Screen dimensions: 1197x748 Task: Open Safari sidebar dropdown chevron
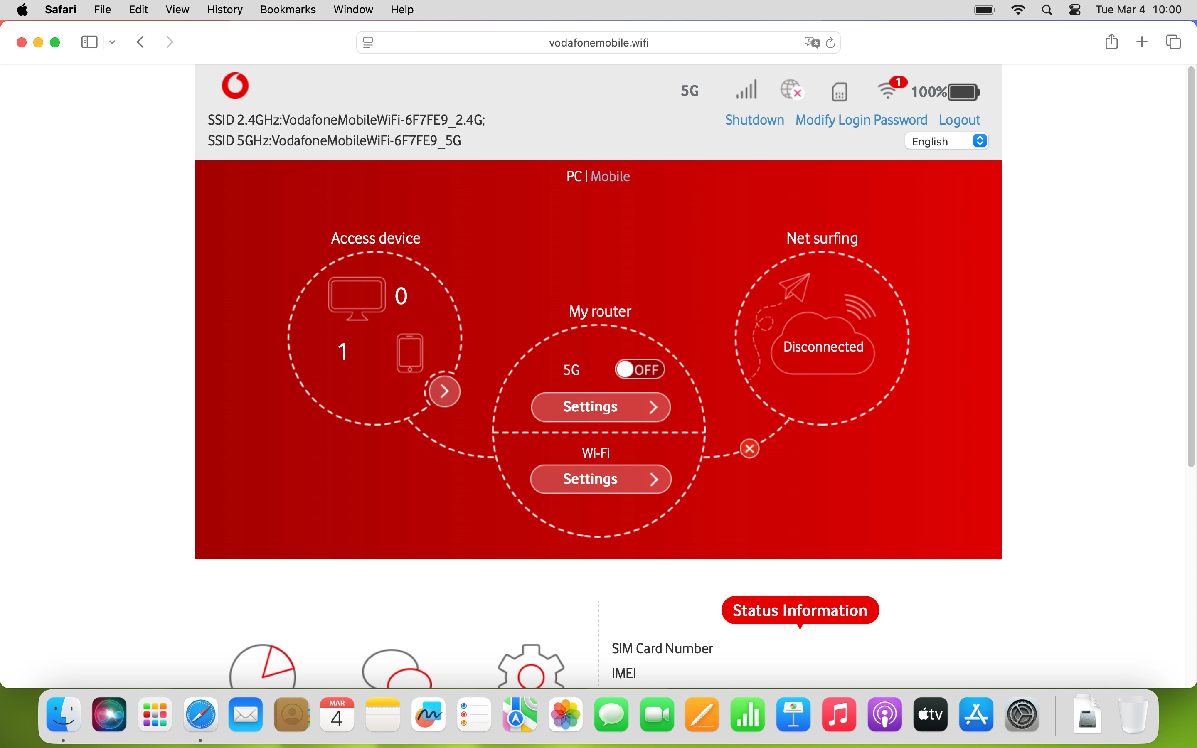112,42
